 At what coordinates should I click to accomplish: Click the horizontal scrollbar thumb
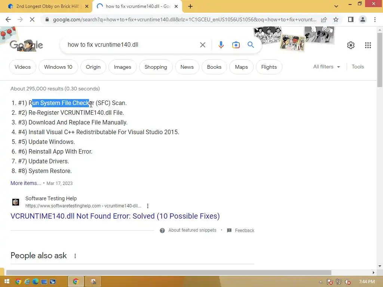point(169,272)
